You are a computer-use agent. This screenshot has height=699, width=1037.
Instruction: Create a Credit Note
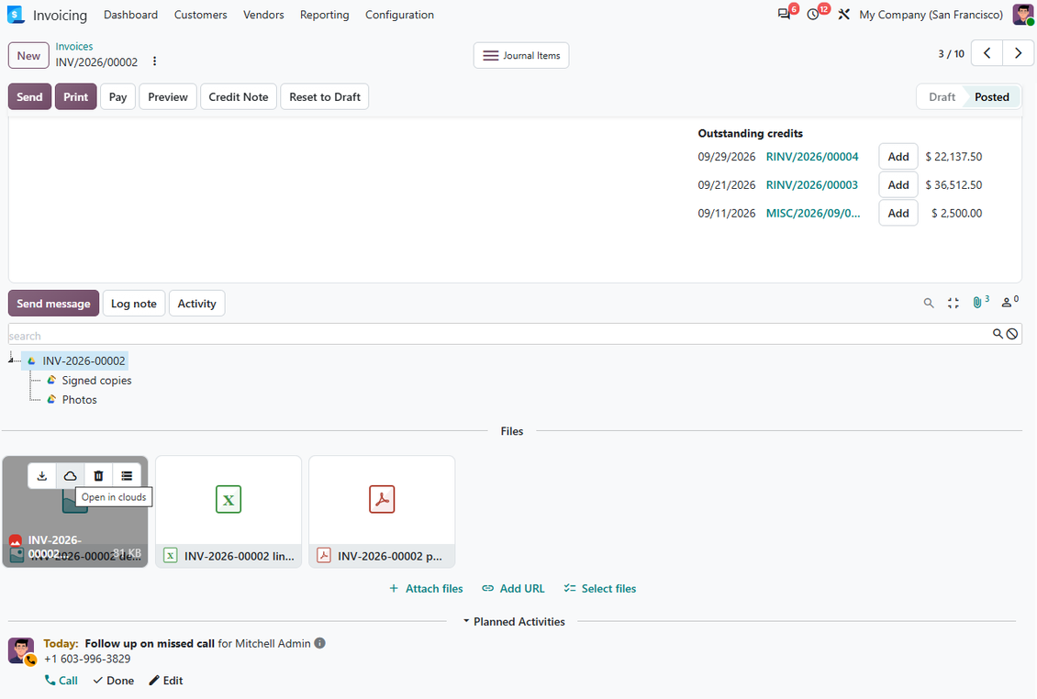(x=238, y=96)
